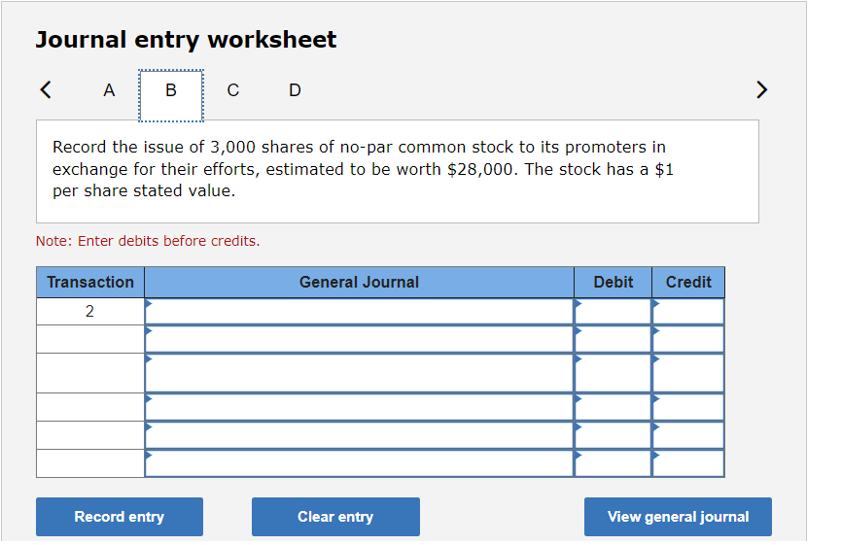This screenshot has height=545, width=841.
Task: Click the instruction text about 3,000 shares
Action: tap(363, 169)
